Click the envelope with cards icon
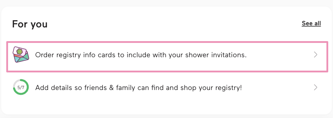Viewport: 333px width, 118px height. coord(21,55)
